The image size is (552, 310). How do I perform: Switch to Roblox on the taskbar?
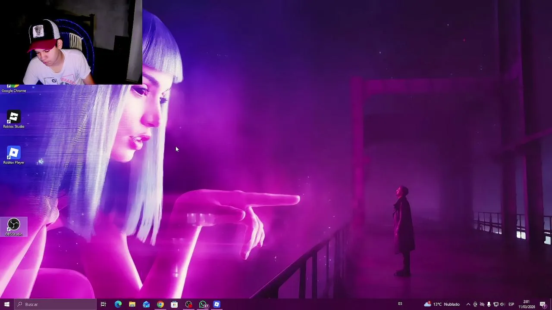[x=217, y=304]
